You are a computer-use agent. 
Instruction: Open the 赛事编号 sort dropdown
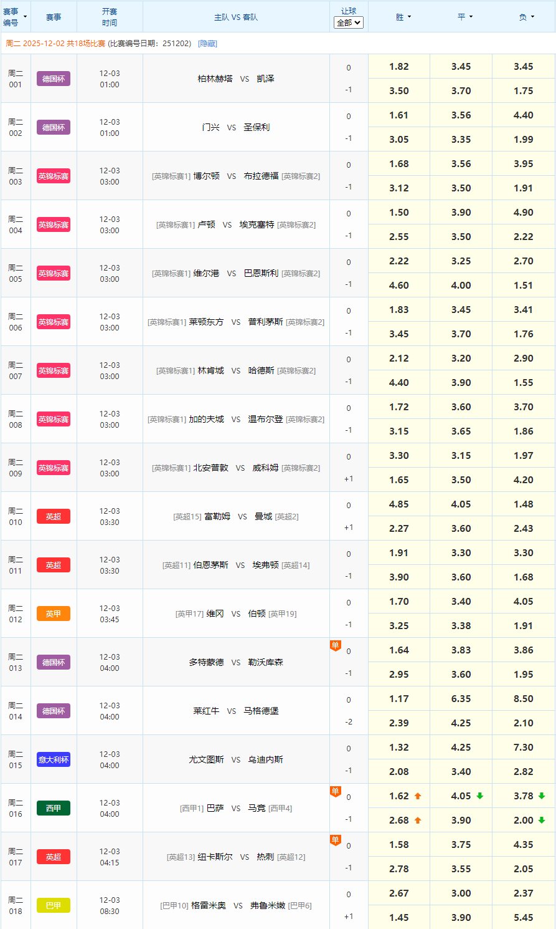click(15, 17)
